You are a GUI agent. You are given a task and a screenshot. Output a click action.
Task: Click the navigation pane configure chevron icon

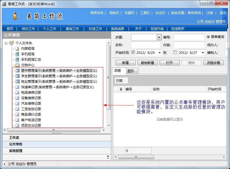pos(108,157)
